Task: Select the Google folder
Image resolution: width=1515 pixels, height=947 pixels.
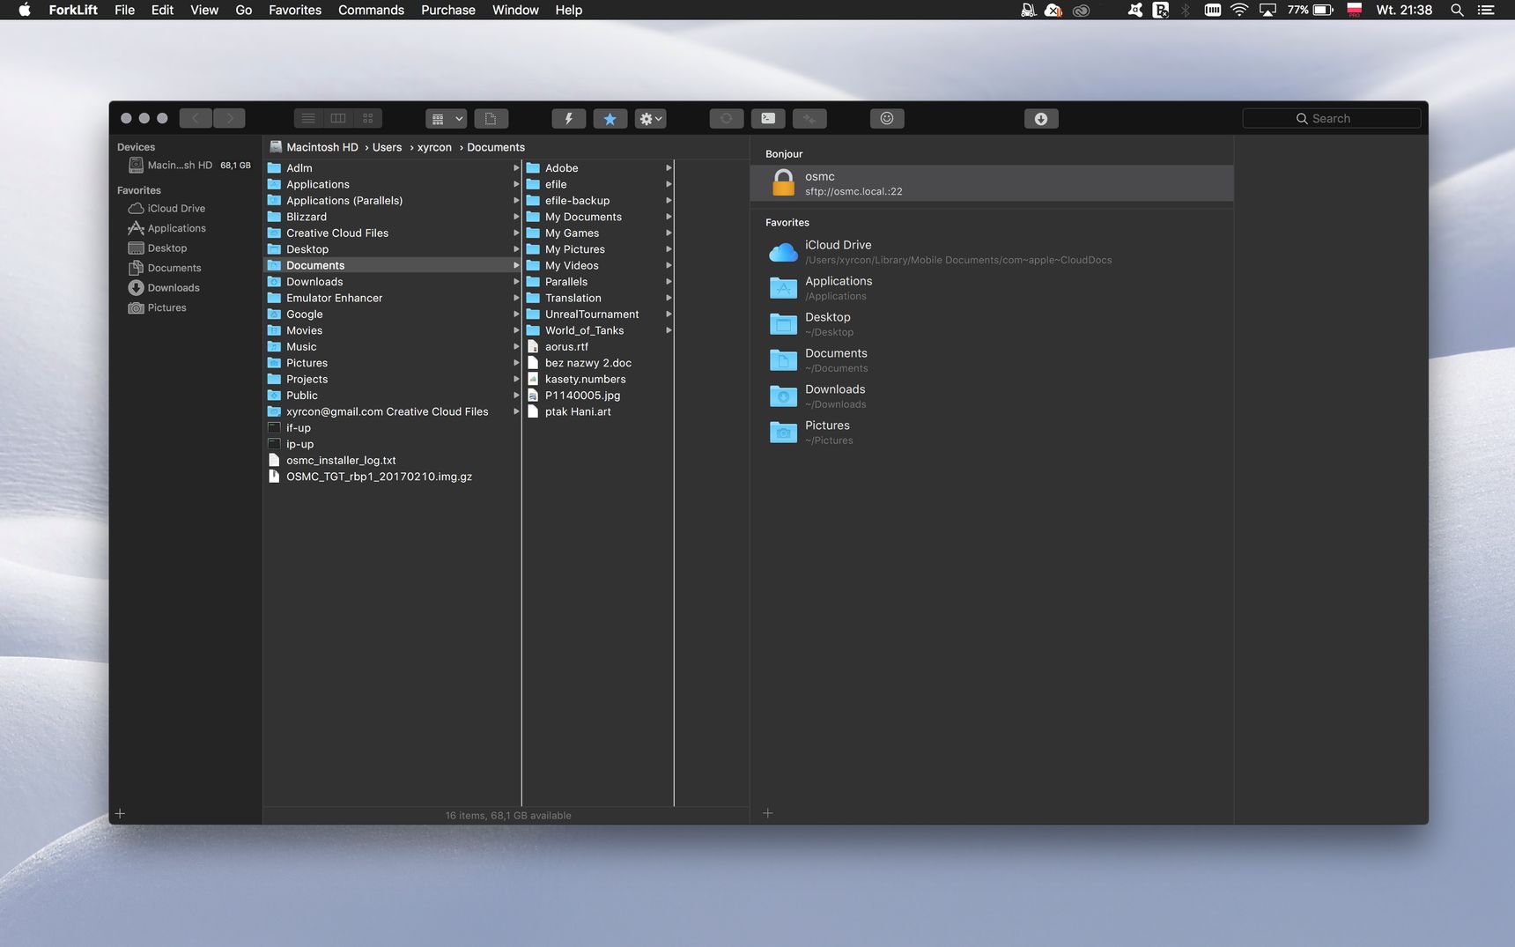Action: pos(392,314)
